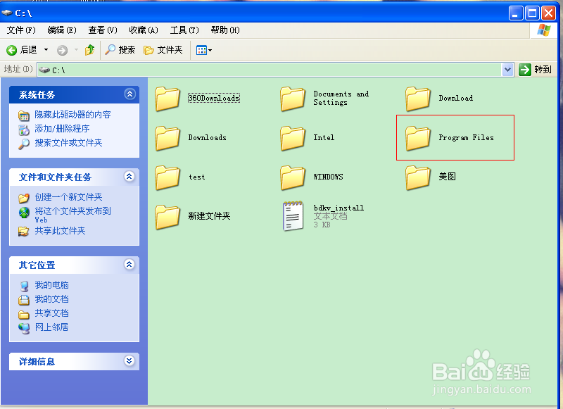
Task: Click the 搜索文件或文件夹 magnifier icon
Action: coord(24,144)
